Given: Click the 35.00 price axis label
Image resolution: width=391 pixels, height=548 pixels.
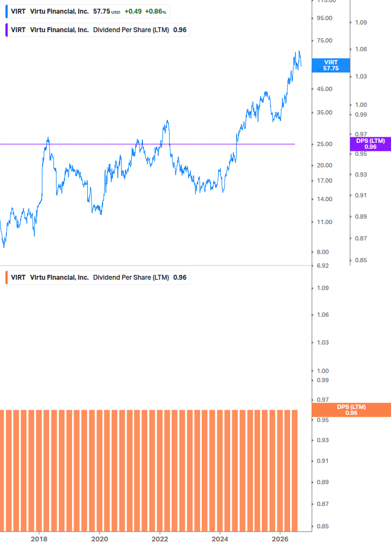Looking at the screenshot, I should click(324, 112).
